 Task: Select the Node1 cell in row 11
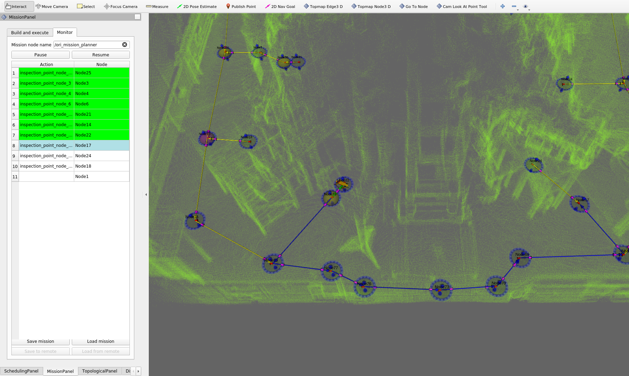[102, 177]
